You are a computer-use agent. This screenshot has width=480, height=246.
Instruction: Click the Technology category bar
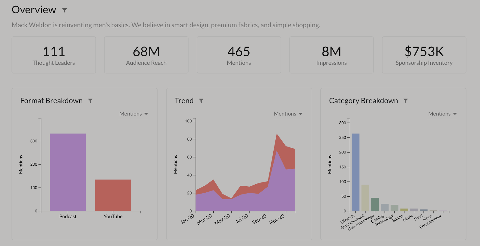pos(394,208)
